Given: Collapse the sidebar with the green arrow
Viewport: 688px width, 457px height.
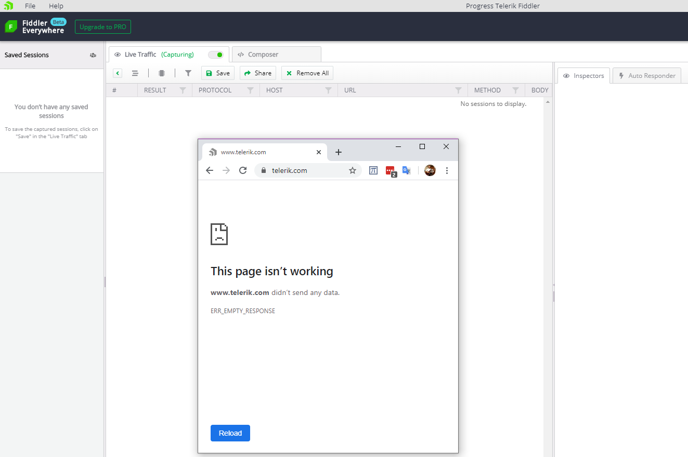Looking at the screenshot, I should tap(118, 73).
